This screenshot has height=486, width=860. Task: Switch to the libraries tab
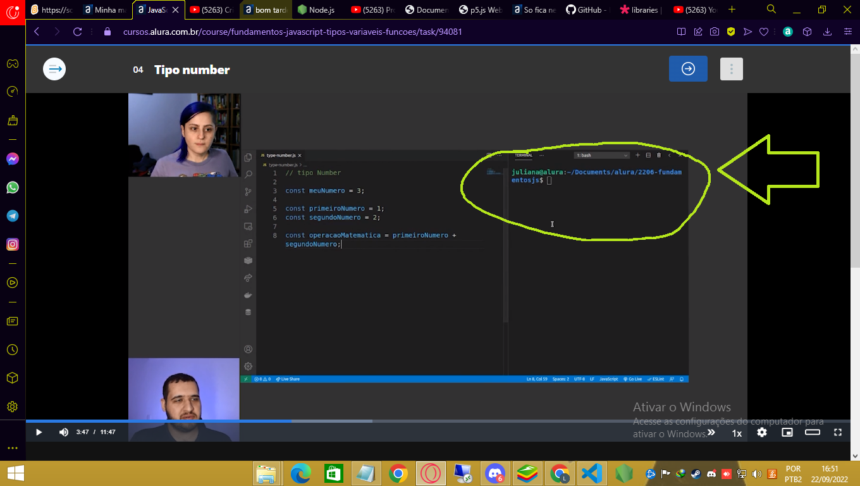[x=641, y=9]
